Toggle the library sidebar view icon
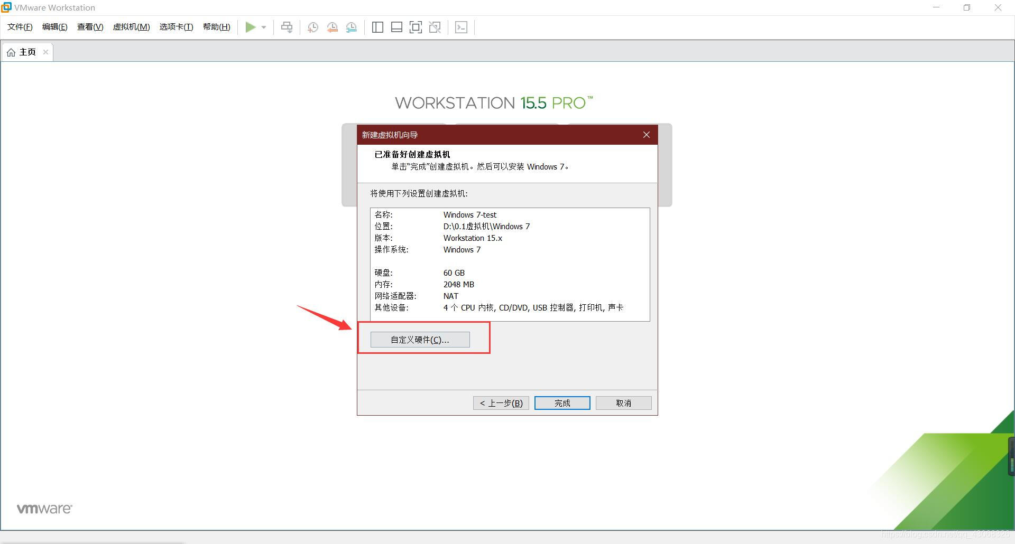The image size is (1015, 544). (x=377, y=27)
